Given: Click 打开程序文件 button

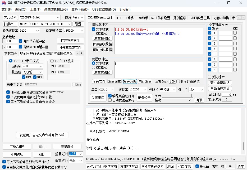Looking at the screenshot, I should coord(70,41).
